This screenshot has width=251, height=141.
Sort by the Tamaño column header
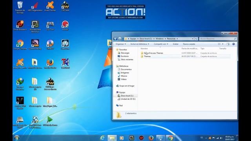coord(223,49)
